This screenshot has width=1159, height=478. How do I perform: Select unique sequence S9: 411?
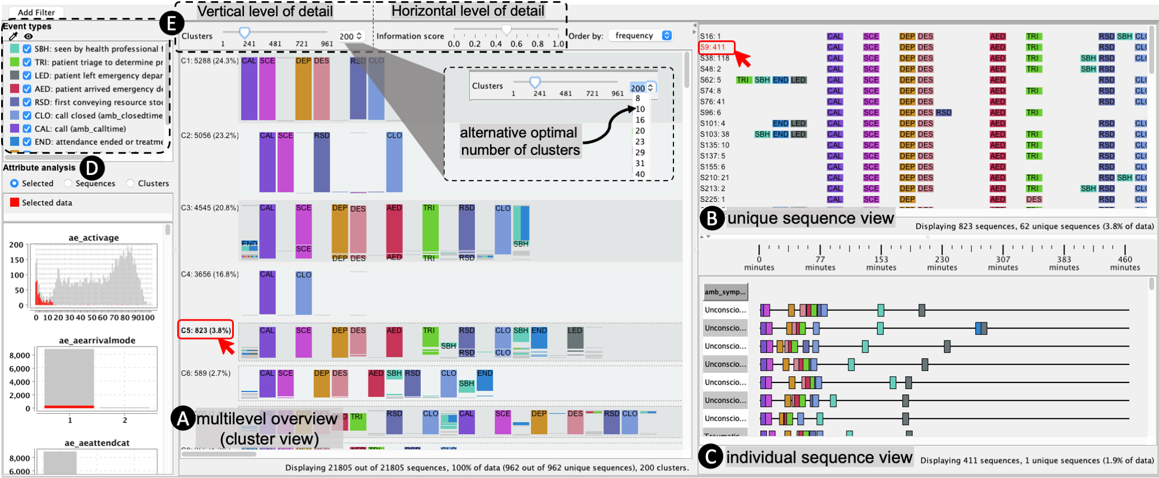click(x=713, y=48)
